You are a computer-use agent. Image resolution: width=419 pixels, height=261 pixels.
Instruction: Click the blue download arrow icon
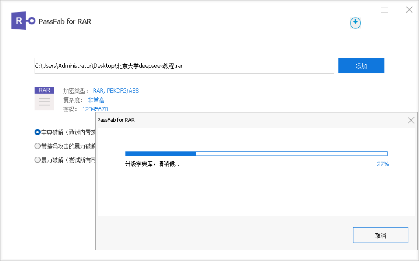tap(355, 23)
